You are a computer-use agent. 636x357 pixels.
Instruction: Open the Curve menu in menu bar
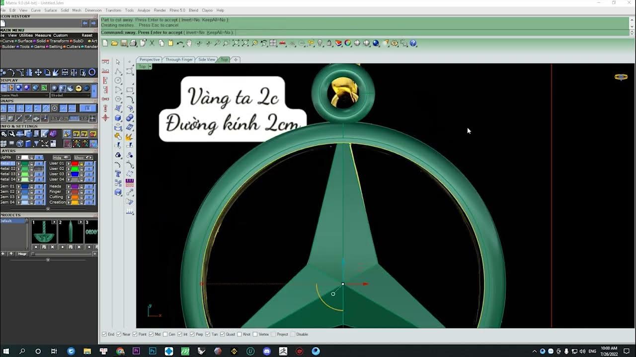36,10
